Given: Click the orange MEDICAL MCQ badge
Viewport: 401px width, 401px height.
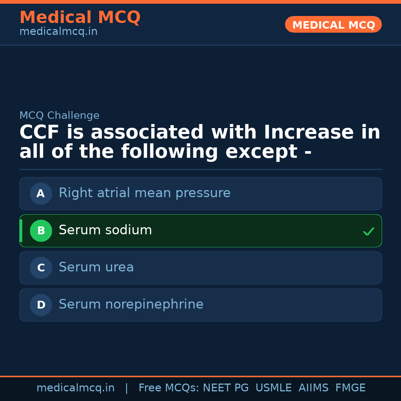Looking at the screenshot, I should pyautogui.click(x=333, y=25).
